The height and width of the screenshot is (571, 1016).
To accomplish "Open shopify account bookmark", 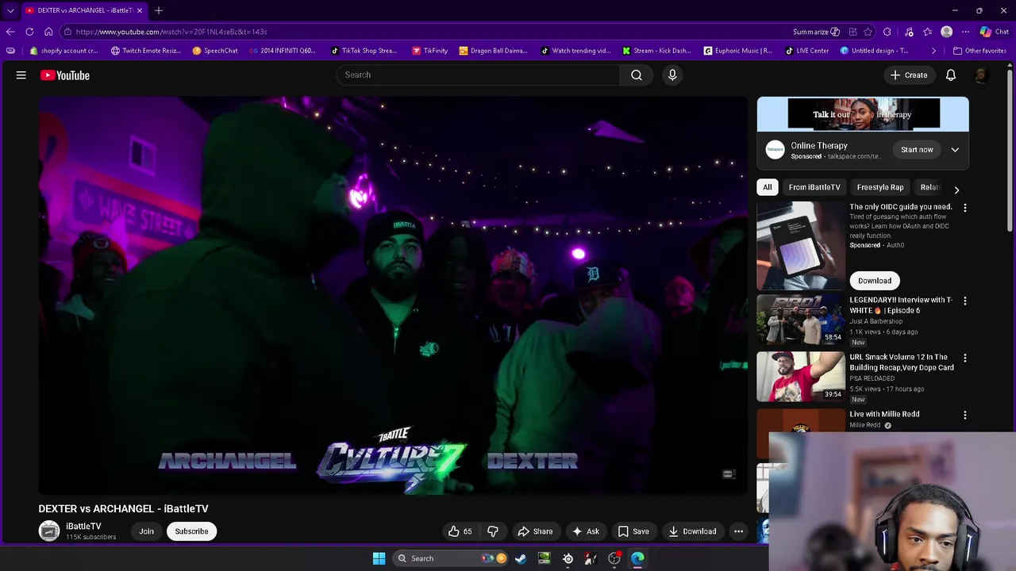I will tap(63, 51).
